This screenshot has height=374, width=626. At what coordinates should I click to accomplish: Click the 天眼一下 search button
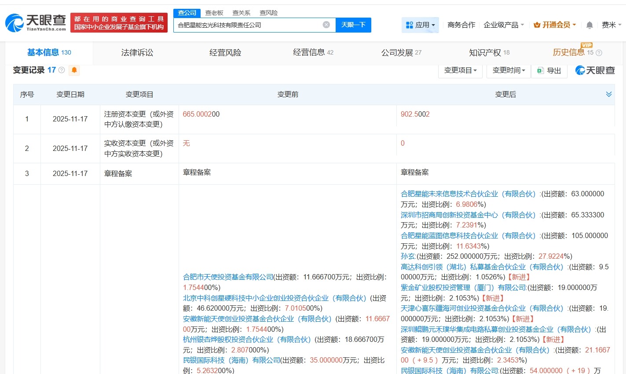tap(354, 25)
